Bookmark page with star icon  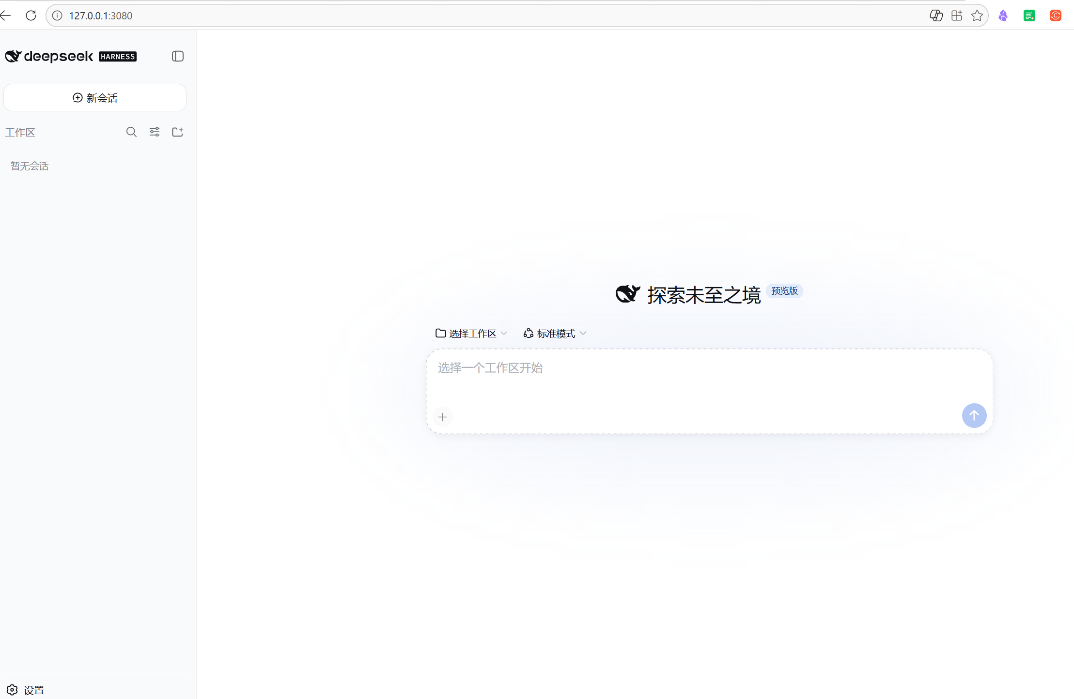coord(977,15)
